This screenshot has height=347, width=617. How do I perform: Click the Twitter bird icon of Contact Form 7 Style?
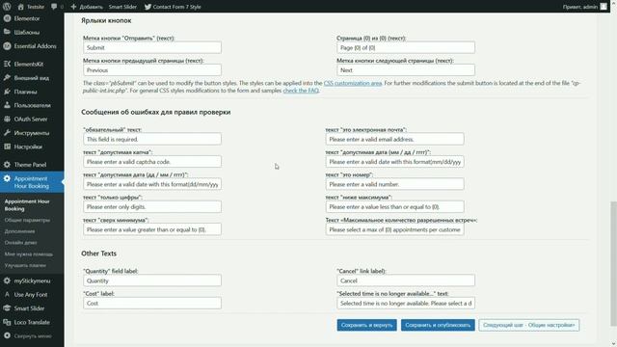pos(148,7)
